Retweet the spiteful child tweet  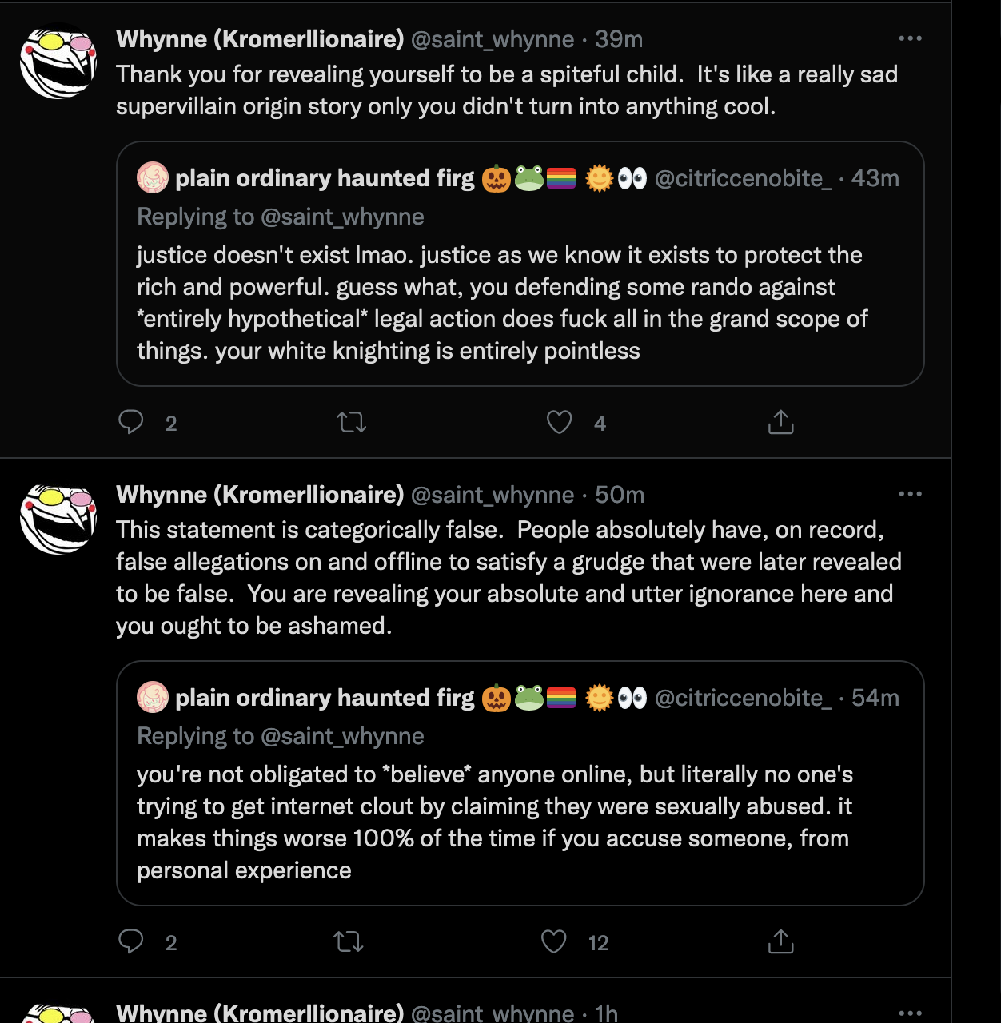click(352, 422)
